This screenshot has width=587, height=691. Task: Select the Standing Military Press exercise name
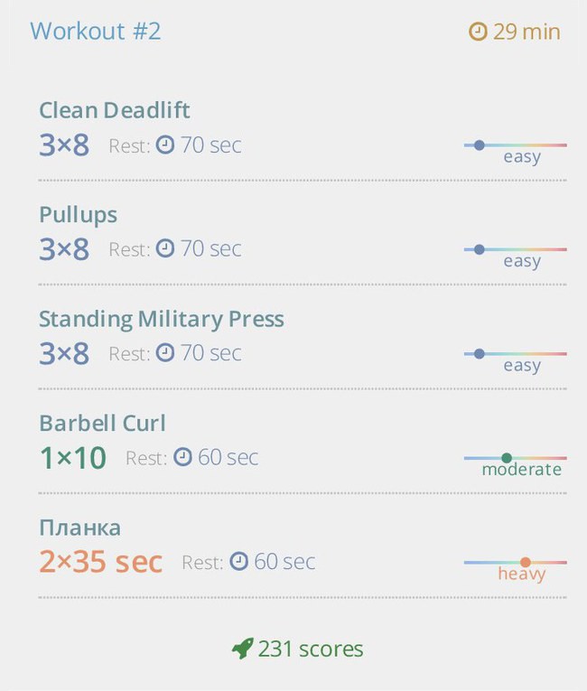(x=162, y=319)
